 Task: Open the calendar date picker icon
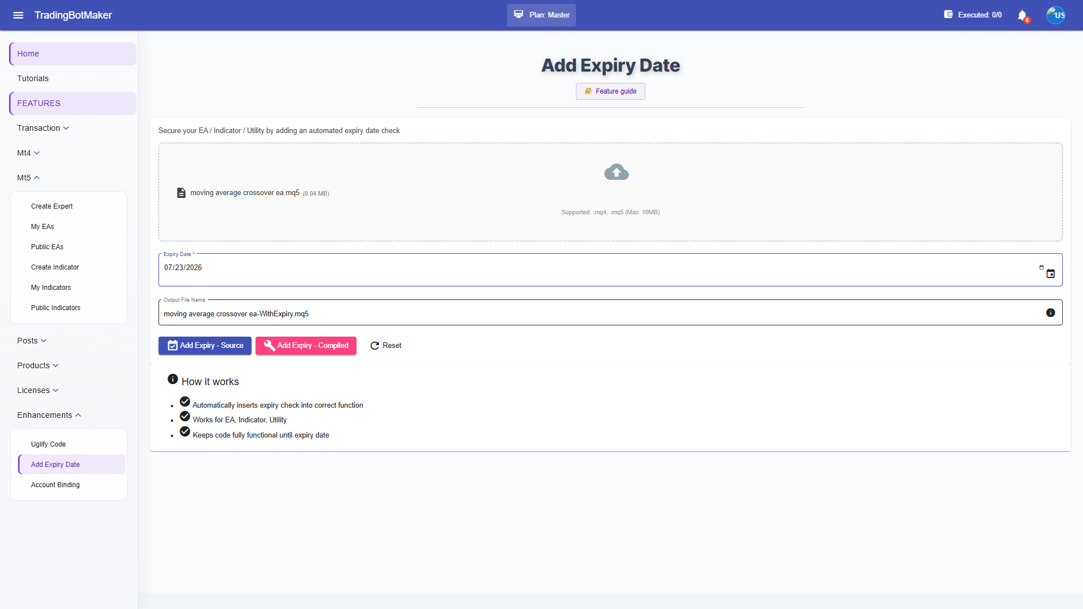[1050, 273]
